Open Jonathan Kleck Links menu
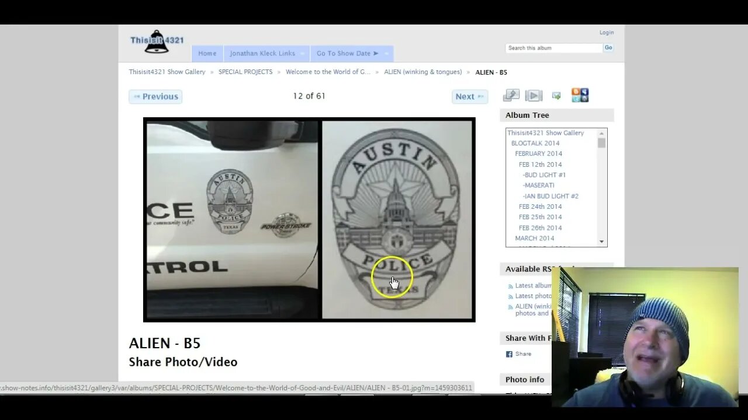Image resolution: width=748 pixels, height=420 pixels. (x=266, y=53)
